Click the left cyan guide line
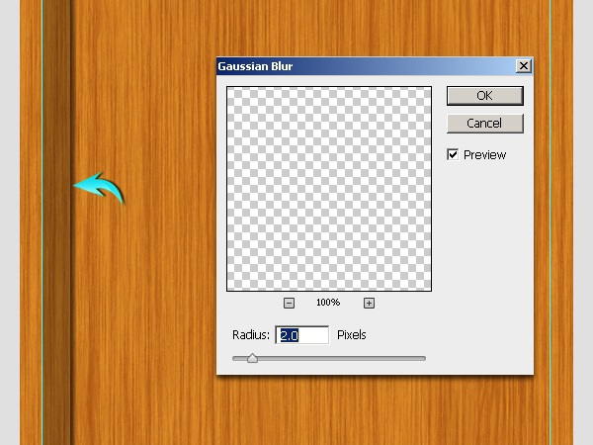Image resolution: width=593 pixels, height=445 pixels. (x=42, y=222)
